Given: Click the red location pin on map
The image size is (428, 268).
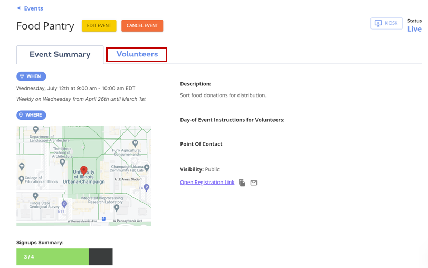Looking at the screenshot, I should coord(83,170).
